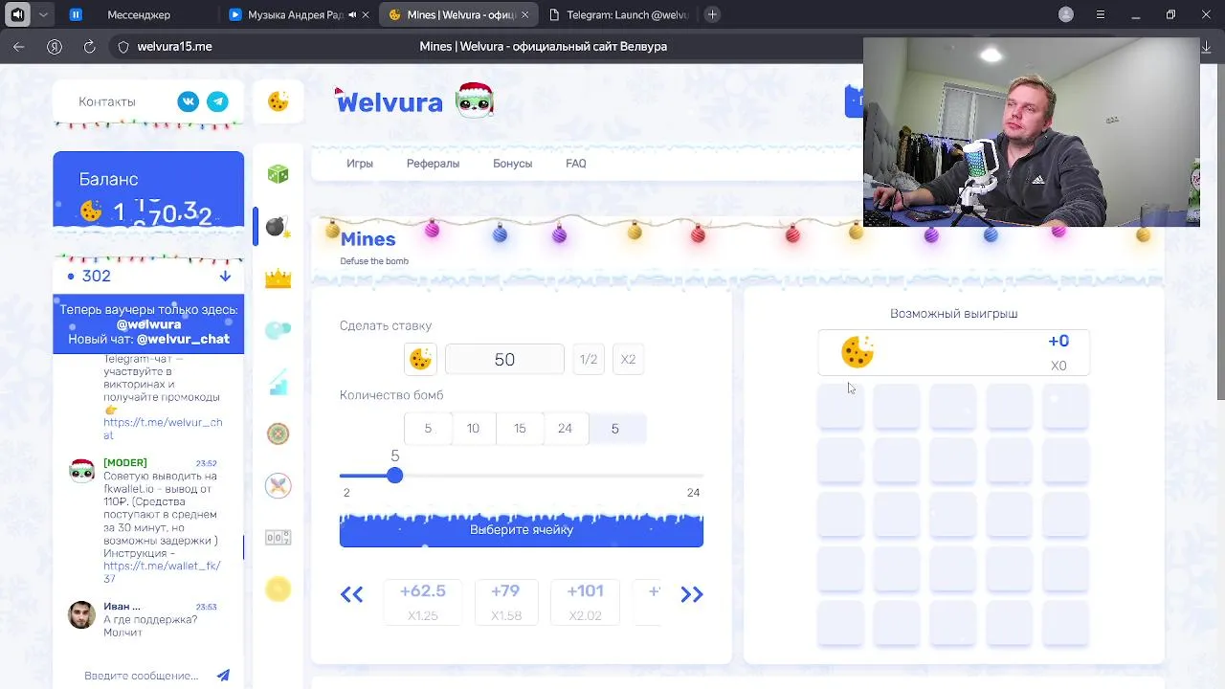This screenshot has width=1225, height=689.
Task: Open the t.me/welvur_chat link in chat
Action: [x=163, y=429]
